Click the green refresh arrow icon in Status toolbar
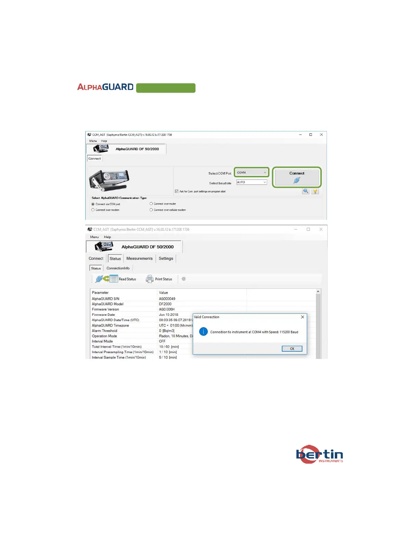 click(106, 279)
